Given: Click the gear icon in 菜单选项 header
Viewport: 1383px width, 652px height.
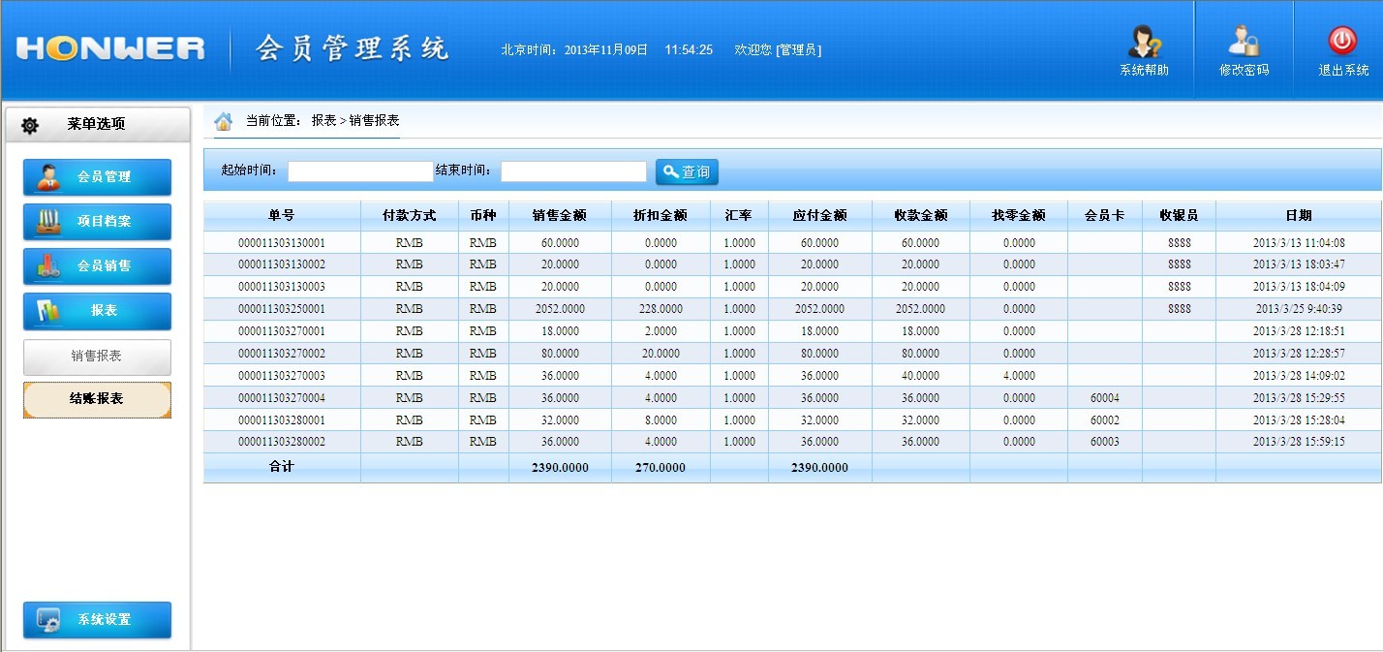Looking at the screenshot, I should pos(30,125).
